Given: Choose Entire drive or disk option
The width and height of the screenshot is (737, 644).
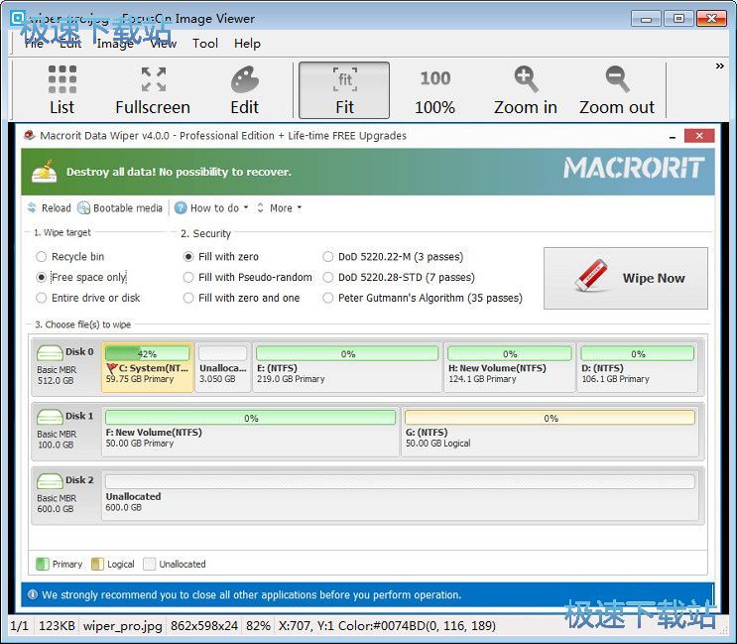Looking at the screenshot, I should click(x=42, y=298).
